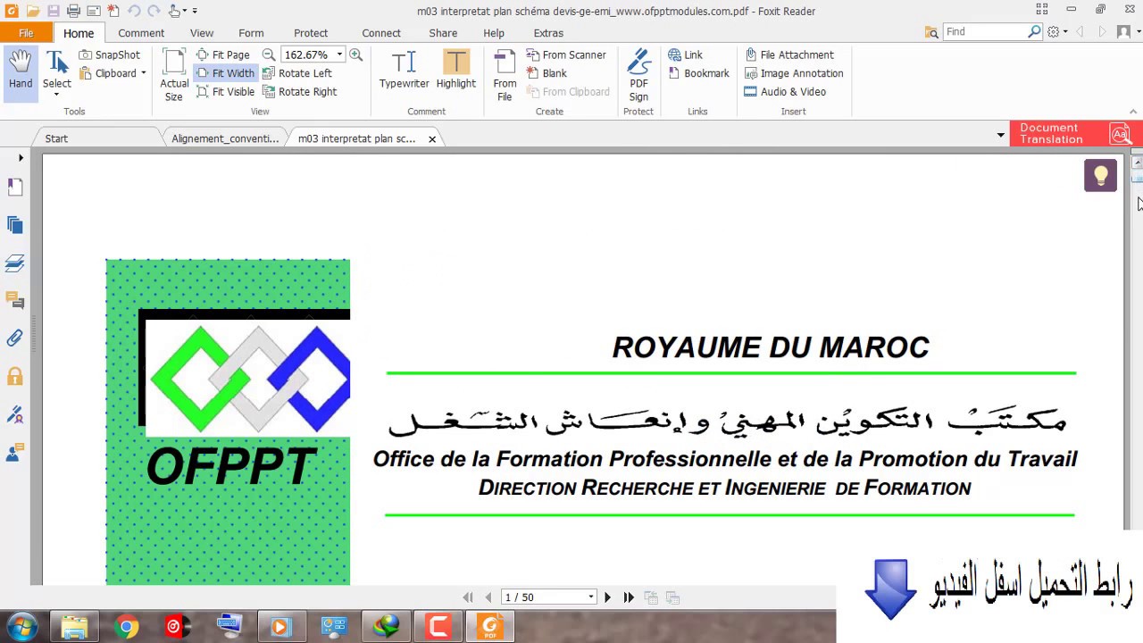Toggle Fit Visible view mode
The width and height of the screenshot is (1143, 643).
click(x=226, y=92)
